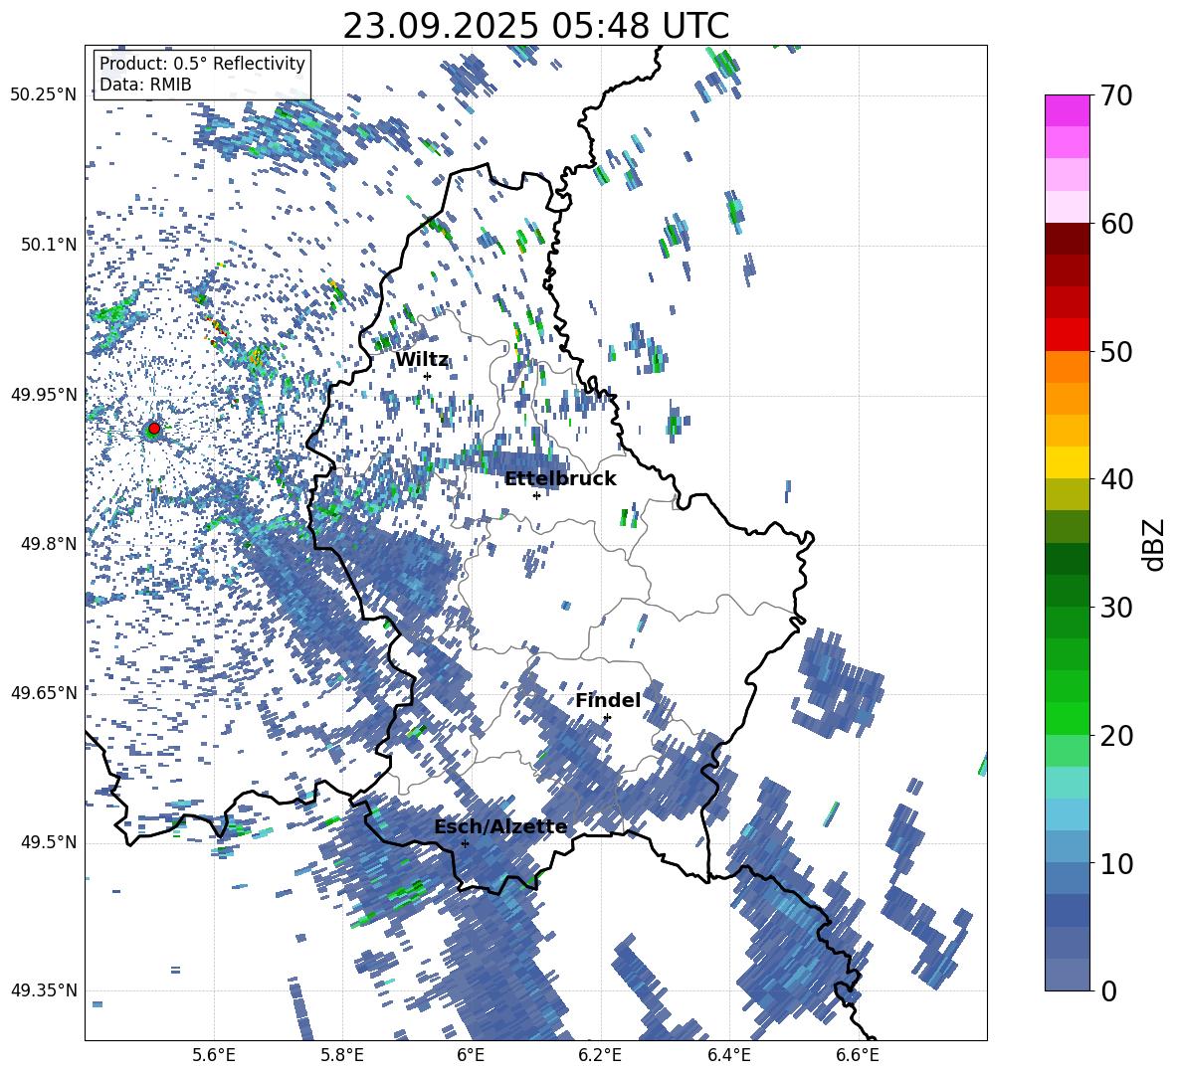Screen dimensions: 1178x1075
Task: Click the Ettelbruck station cross marker
Action: coord(536,495)
